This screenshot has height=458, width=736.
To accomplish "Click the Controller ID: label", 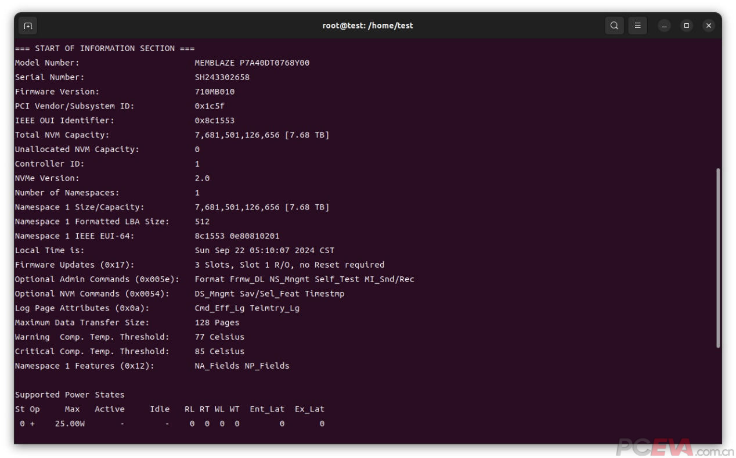I will click(49, 164).
